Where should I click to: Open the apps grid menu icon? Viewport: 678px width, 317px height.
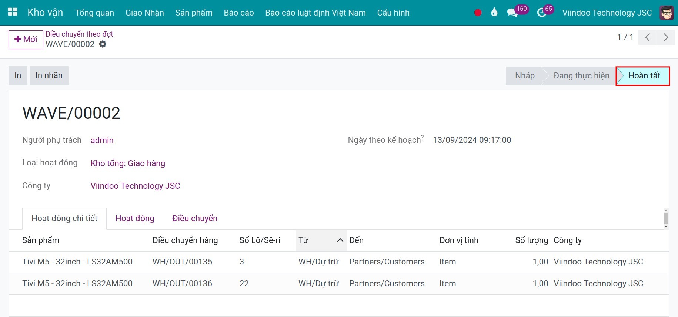[13, 12]
